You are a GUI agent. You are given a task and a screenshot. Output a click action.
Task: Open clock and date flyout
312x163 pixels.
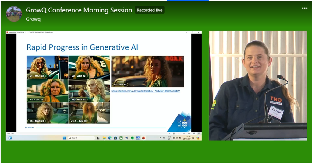point(188,138)
